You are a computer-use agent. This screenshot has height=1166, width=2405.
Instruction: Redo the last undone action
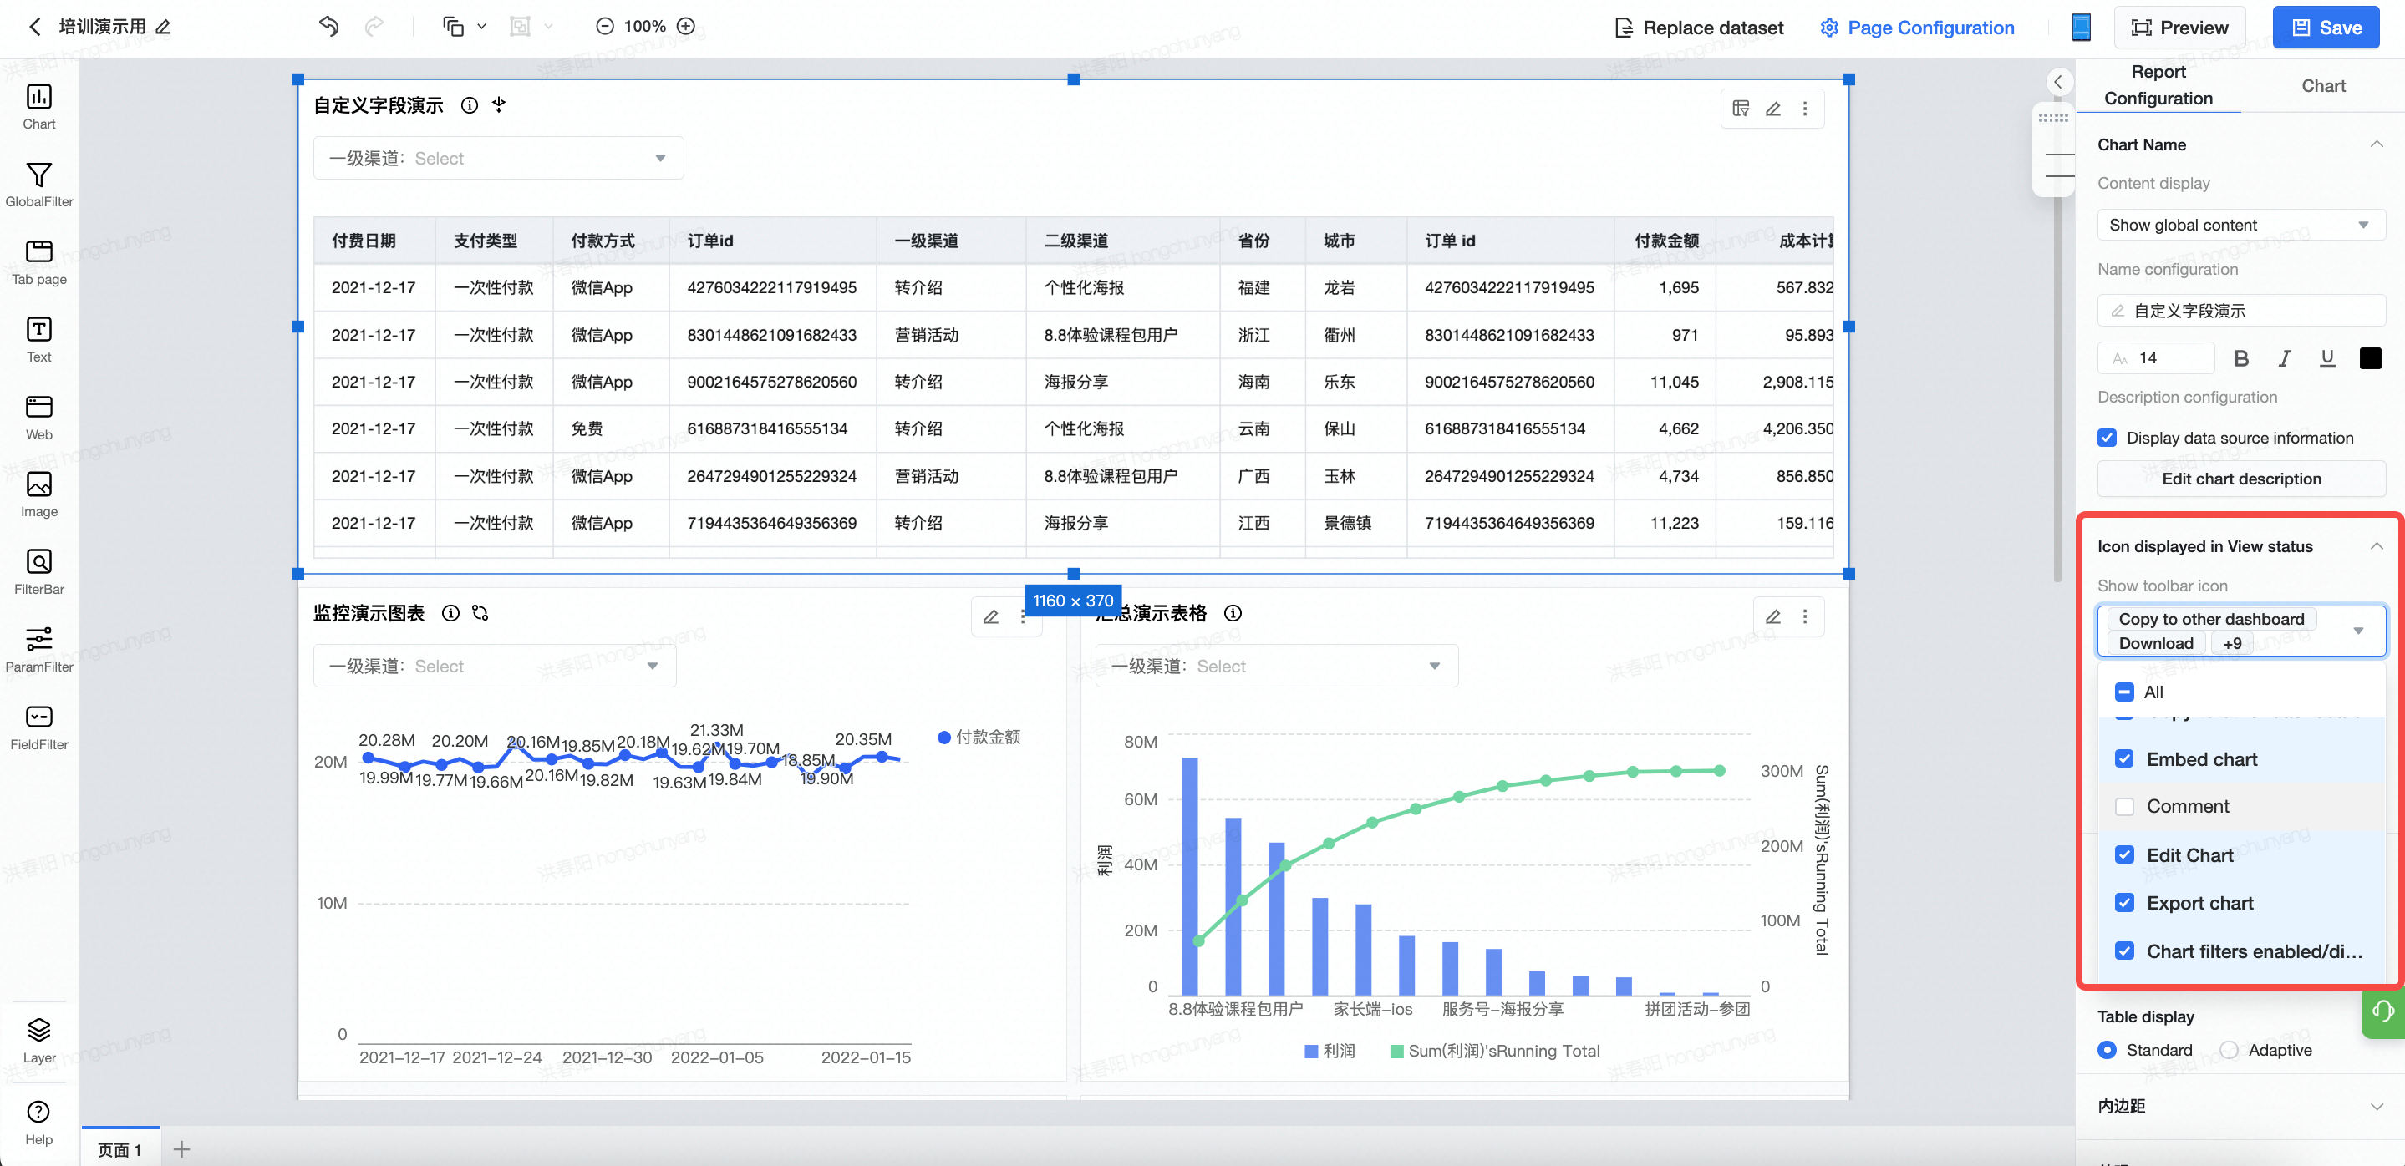(374, 26)
